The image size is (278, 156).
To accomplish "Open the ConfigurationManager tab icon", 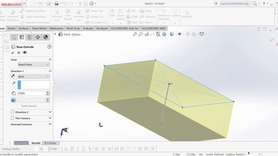I will [x=30, y=37].
